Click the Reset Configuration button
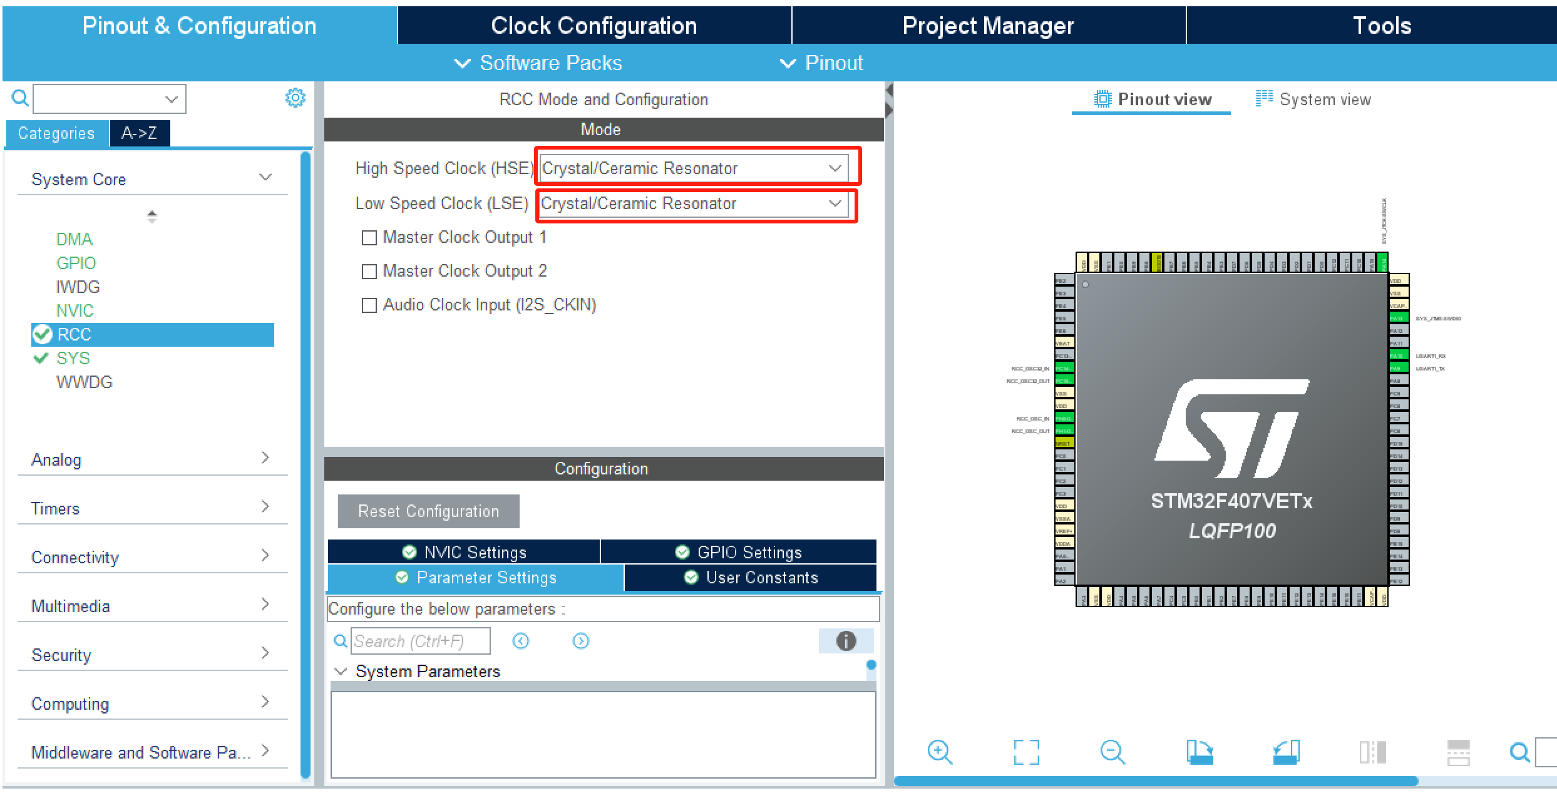 click(428, 511)
